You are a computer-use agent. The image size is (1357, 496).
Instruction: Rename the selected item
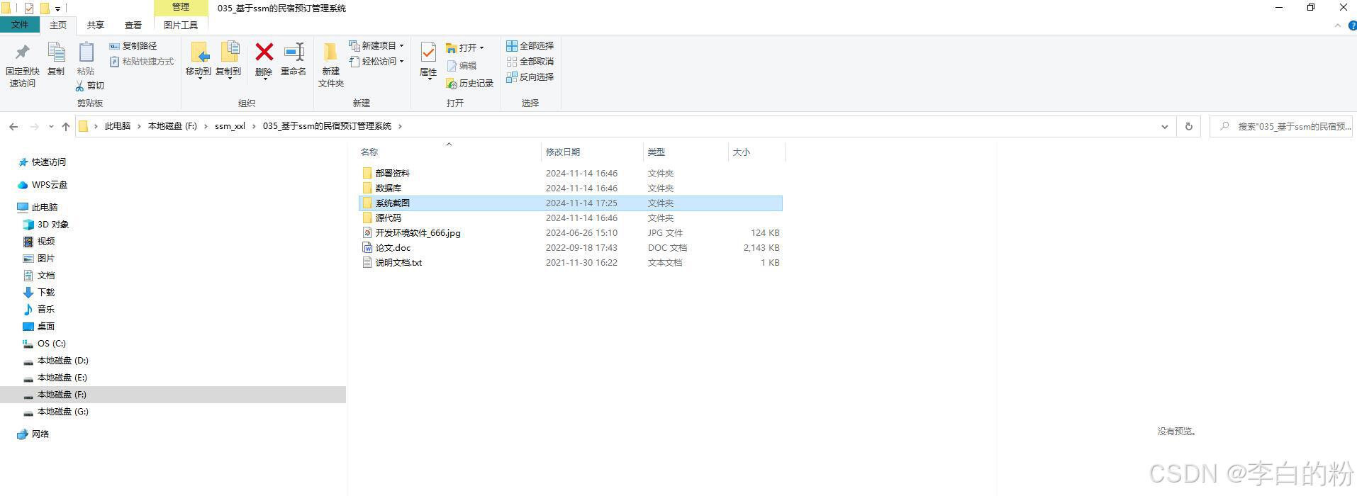294,59
